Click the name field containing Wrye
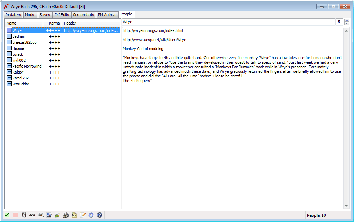The image size is (354, 222). (229, 22)
